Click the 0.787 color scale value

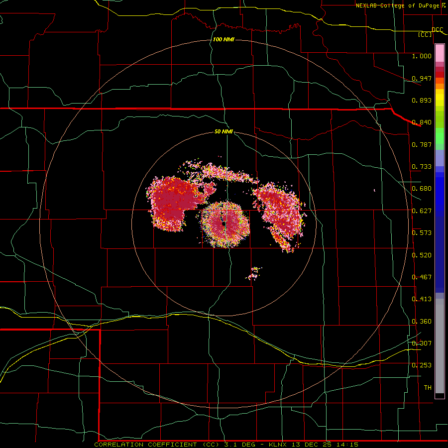click(422, 144)
